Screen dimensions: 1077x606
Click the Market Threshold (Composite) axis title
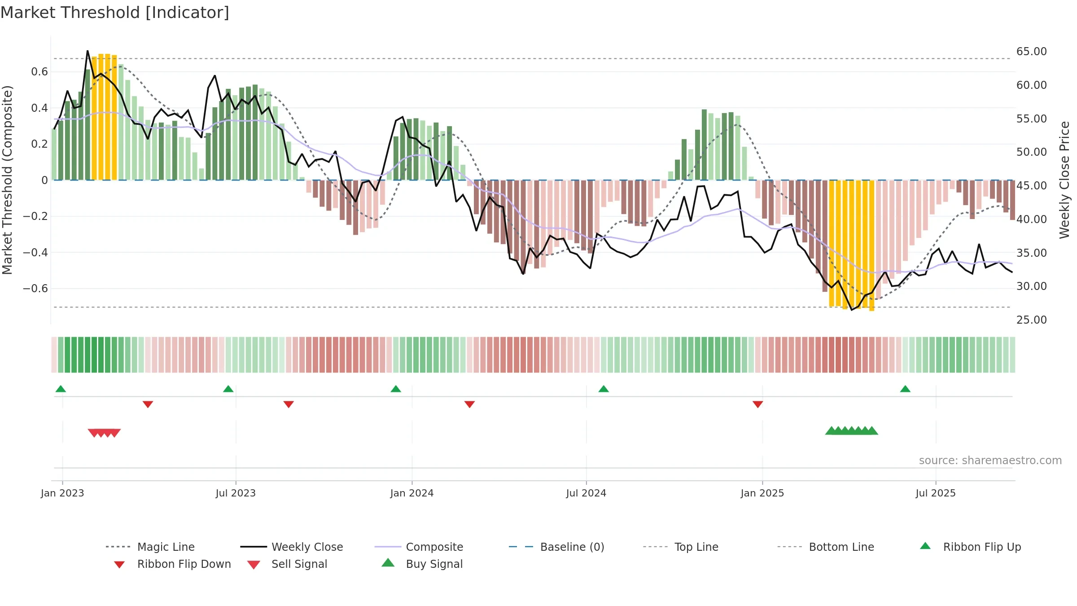(x=7, y=180)
